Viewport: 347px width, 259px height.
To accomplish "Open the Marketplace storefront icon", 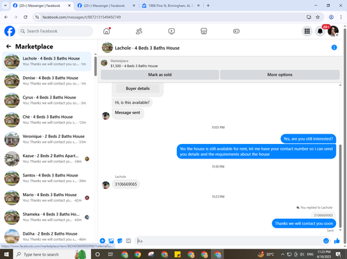I will pos(204,31).
